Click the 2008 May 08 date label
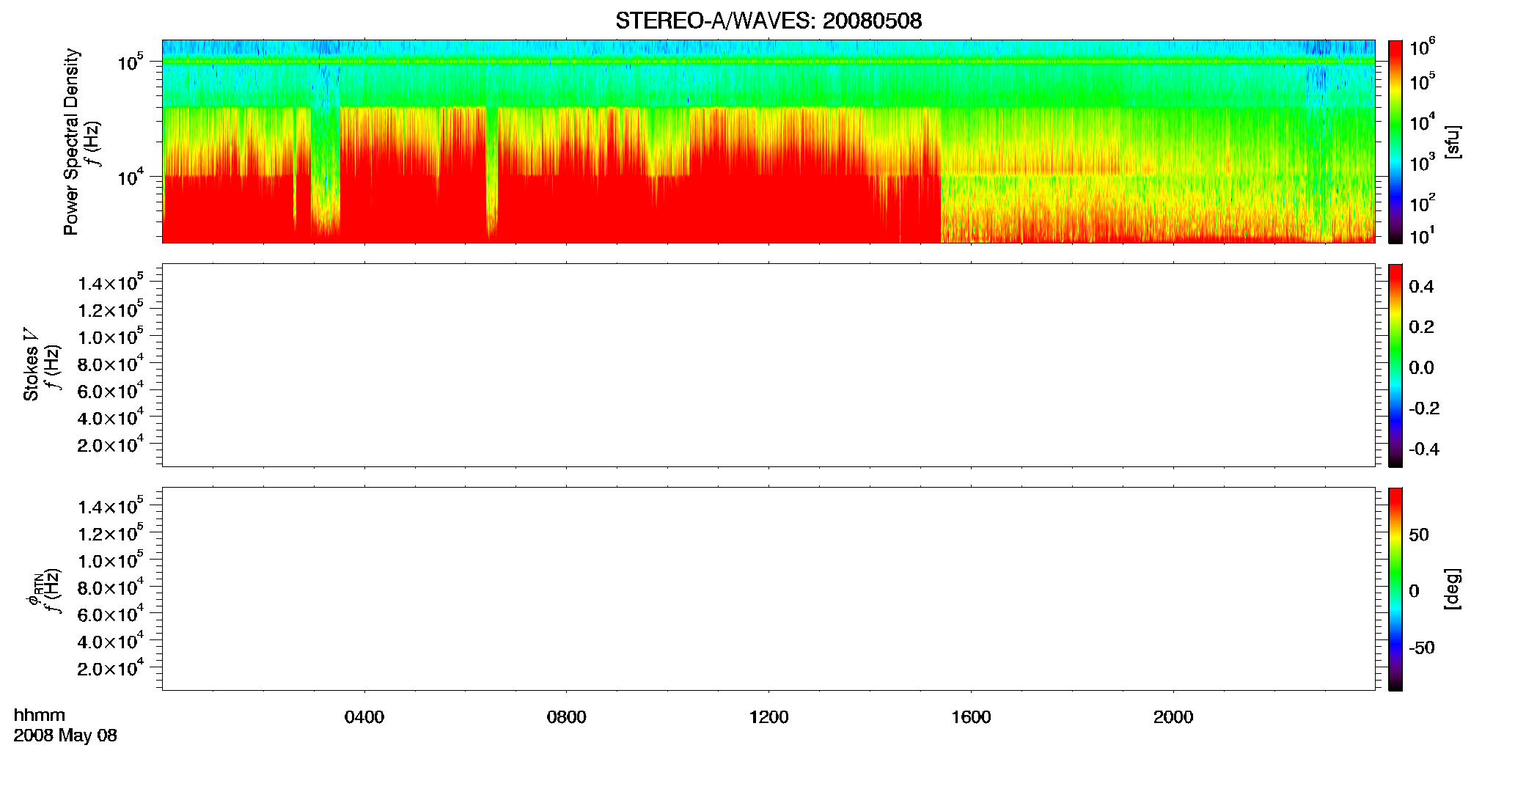Screen dimensions: 1537x792 [x=65, y=735]
